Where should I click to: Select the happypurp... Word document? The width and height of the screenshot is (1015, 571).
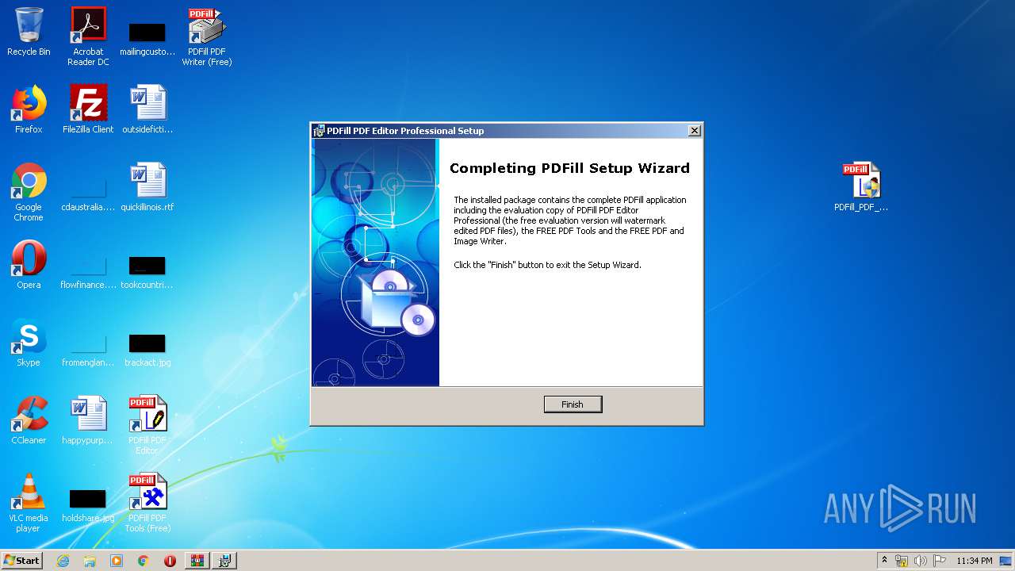click(88, 420)
